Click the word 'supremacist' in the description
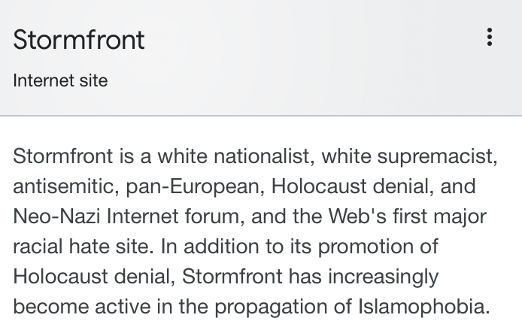Viewport: 522px width, 324px height. tap(437, 156)
